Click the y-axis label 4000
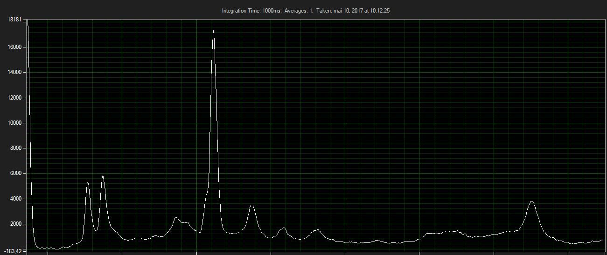This screenshot has width=607, height=255. (16, 199)
